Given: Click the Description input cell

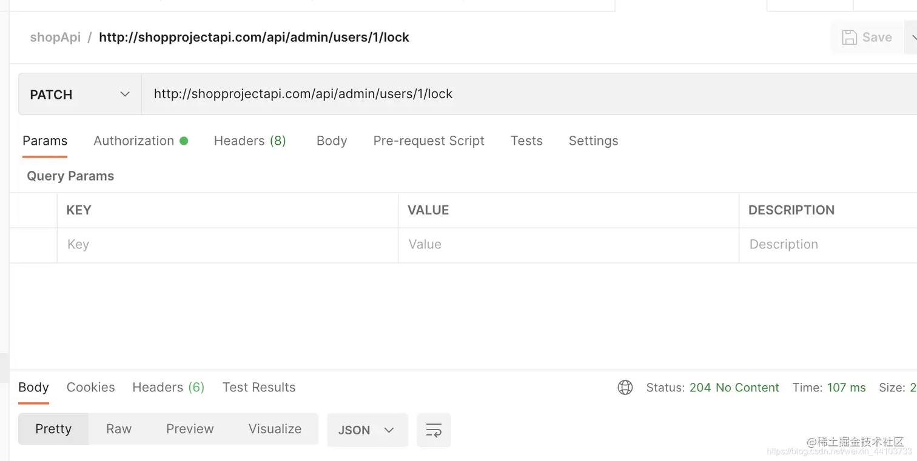Looking at the screenshot, I should pos(828,245).
